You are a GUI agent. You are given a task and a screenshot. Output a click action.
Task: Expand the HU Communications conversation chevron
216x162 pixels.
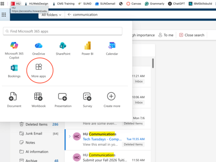pyautogui.click(x=70, y=136)
